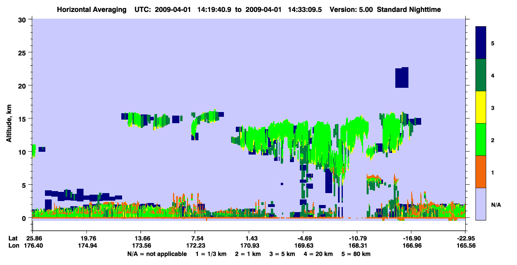Viewport: 517px width, 265px height.
Task: Click legend text '5 = 80 km'
Action: tap(357, 254)
